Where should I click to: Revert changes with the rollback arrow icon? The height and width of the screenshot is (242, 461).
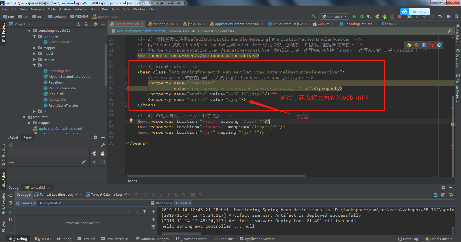point(440,16)
